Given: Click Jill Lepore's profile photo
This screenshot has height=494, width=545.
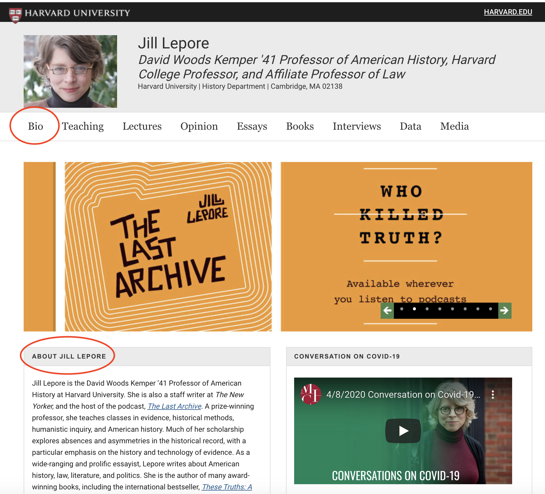Looking at the screenshot, I should pyautogui.click(x=70, y=71).
